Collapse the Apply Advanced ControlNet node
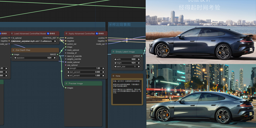The height and width of the screenshot is (128, 256). (x=66, y=34)
